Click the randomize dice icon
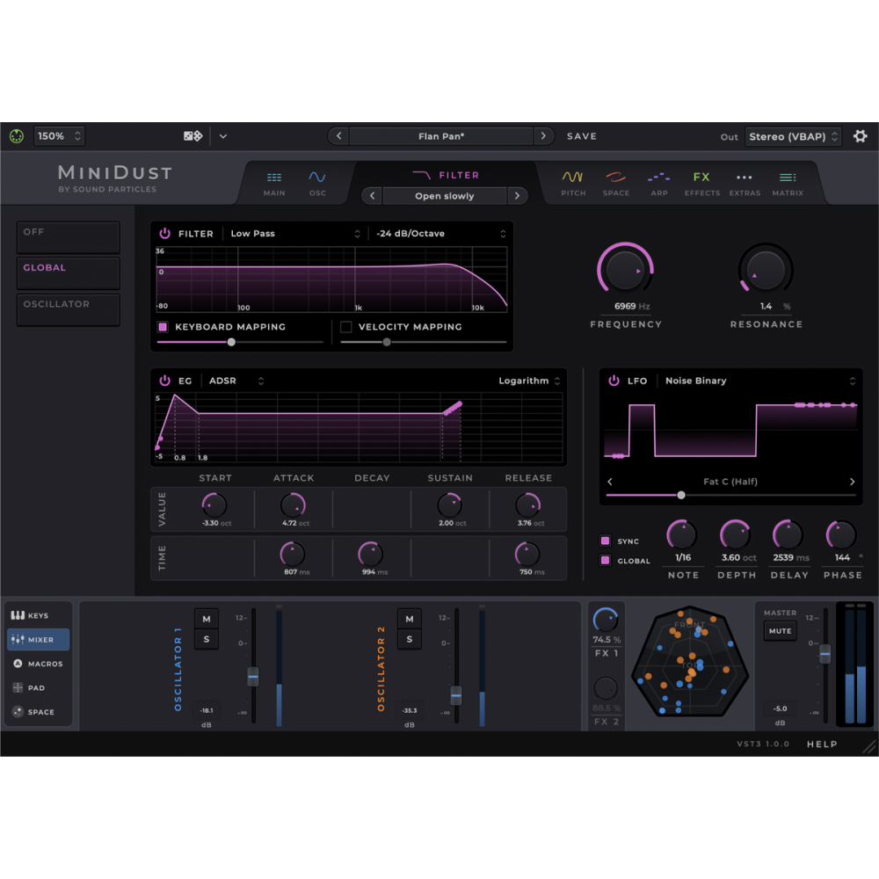 point(193,136)
